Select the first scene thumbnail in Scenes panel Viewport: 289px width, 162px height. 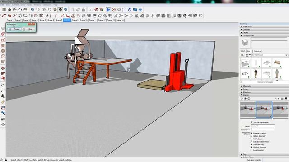[248, 110]
